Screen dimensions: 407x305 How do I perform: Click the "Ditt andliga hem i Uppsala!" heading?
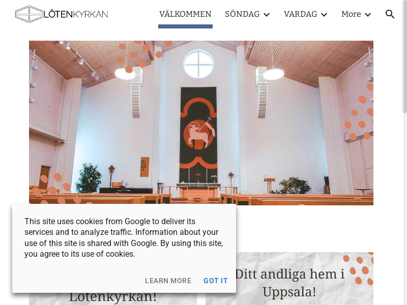point(289,283)
